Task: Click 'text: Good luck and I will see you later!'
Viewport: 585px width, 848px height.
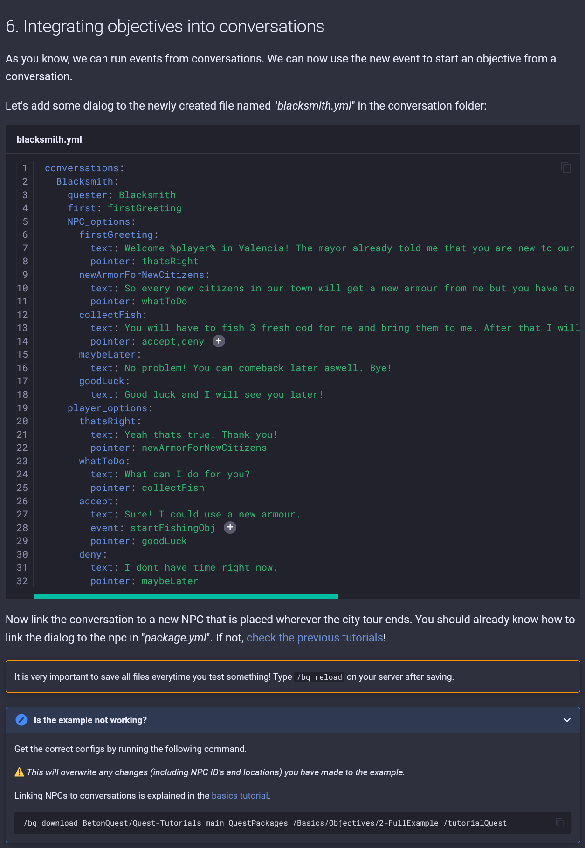Action: pyautogui.click(x=207, y=394)
